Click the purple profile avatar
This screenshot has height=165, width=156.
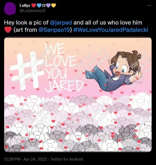[x=10, y=9]
